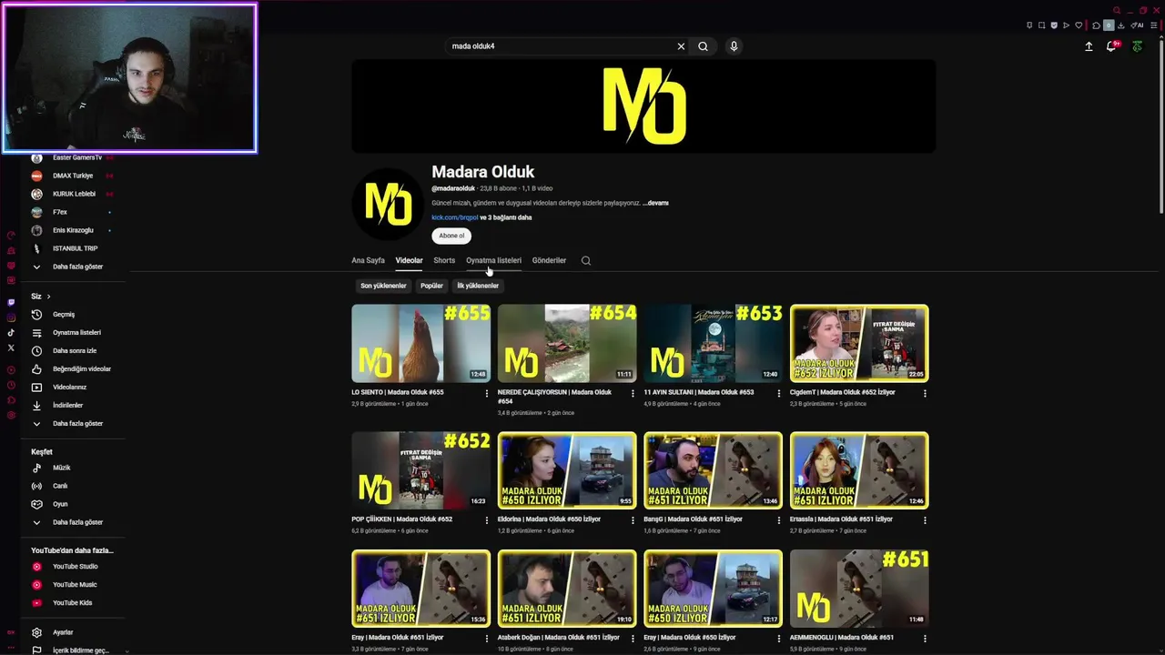Screen dimensions: 1165x655
Task: Click the magnifier search button
Action: [x=703, y=46]
